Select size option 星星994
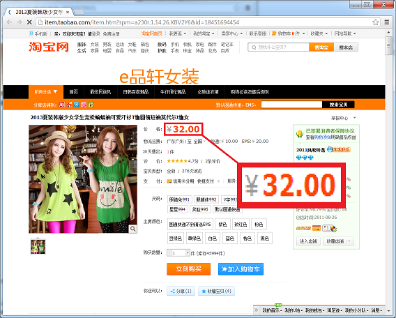Screen dimensions: 396x318 pos(177,209)
